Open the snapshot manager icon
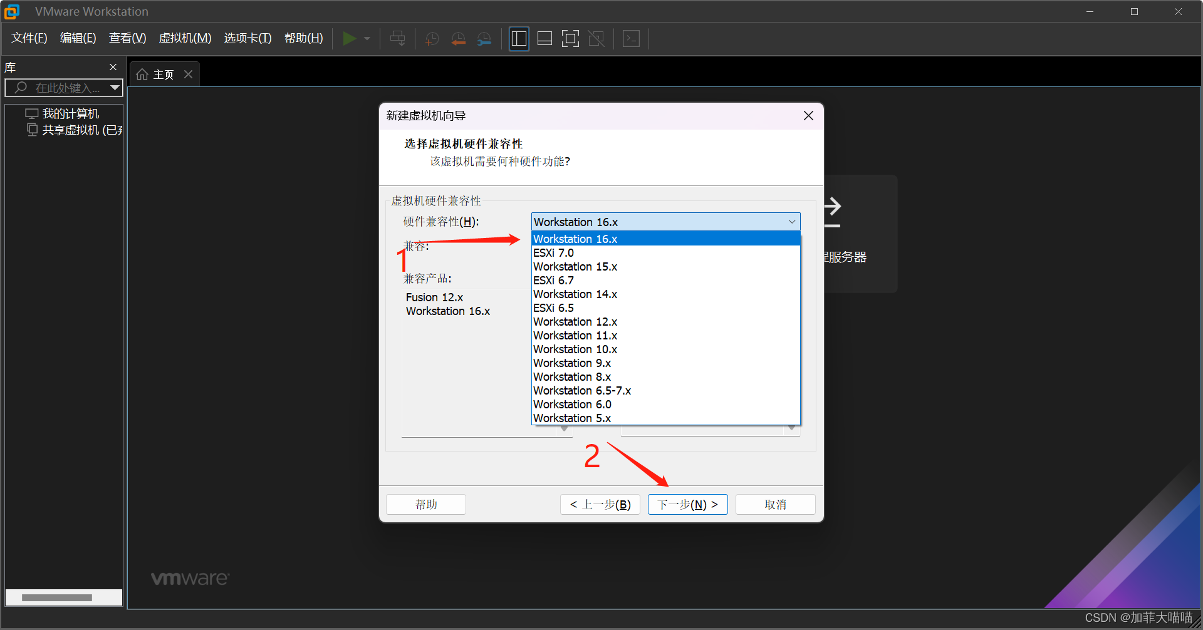 click(x=484, y=39)
